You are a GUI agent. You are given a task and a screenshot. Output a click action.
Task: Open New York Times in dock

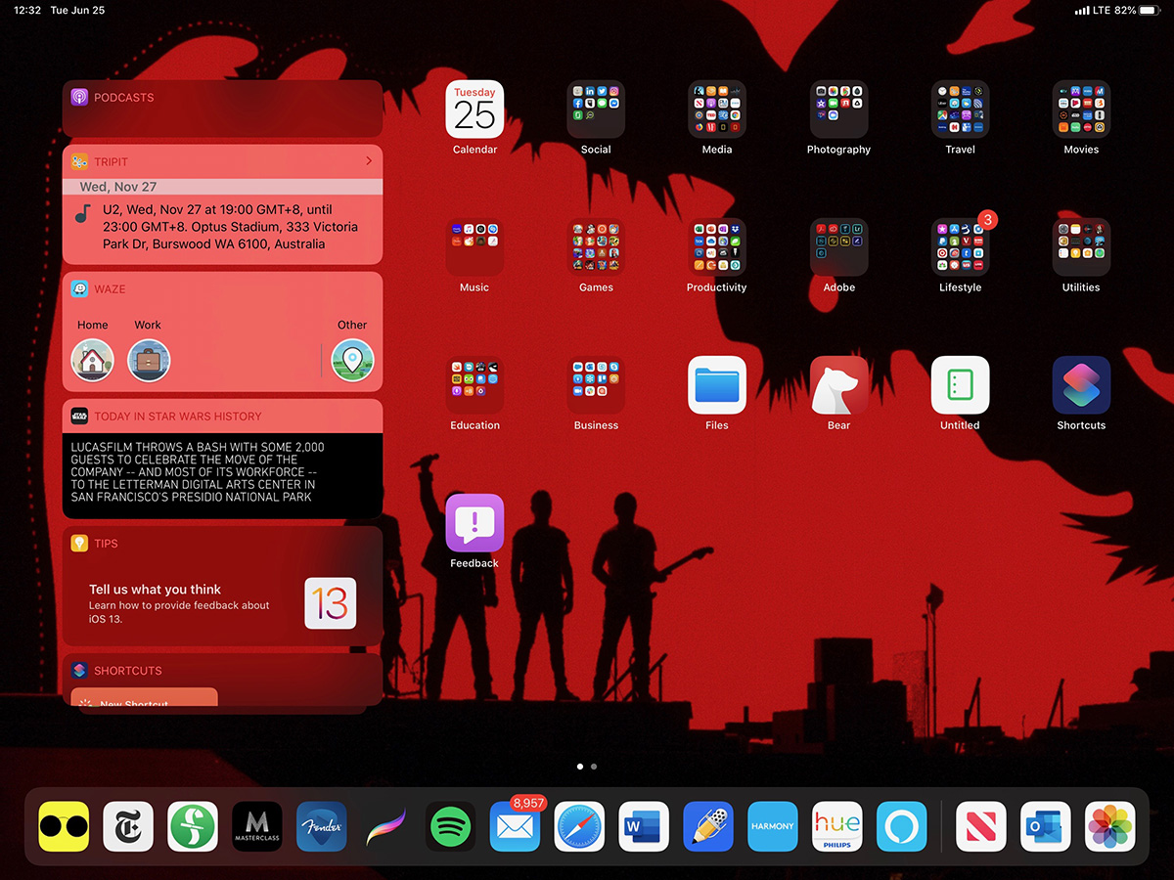128,827
